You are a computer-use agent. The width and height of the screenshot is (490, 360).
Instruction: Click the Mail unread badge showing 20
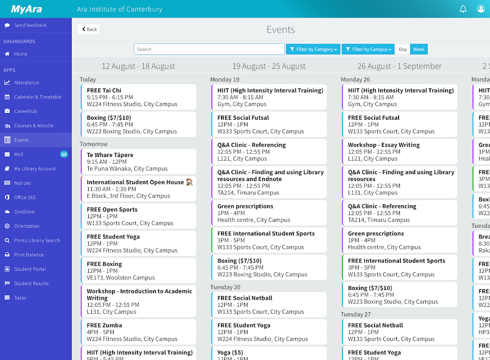coord(64,154)
